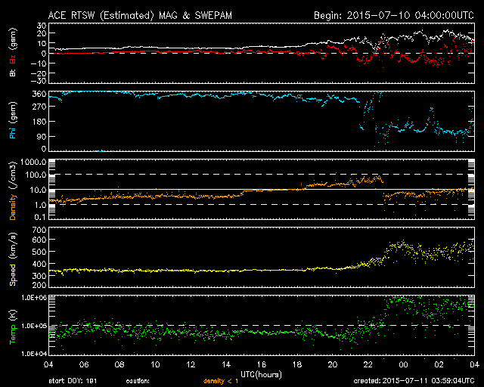Image resolution: width=484 pixels, height=387 pixels.
Task: Click the '22' hour tick label
Action: click(x=368, y=365)
